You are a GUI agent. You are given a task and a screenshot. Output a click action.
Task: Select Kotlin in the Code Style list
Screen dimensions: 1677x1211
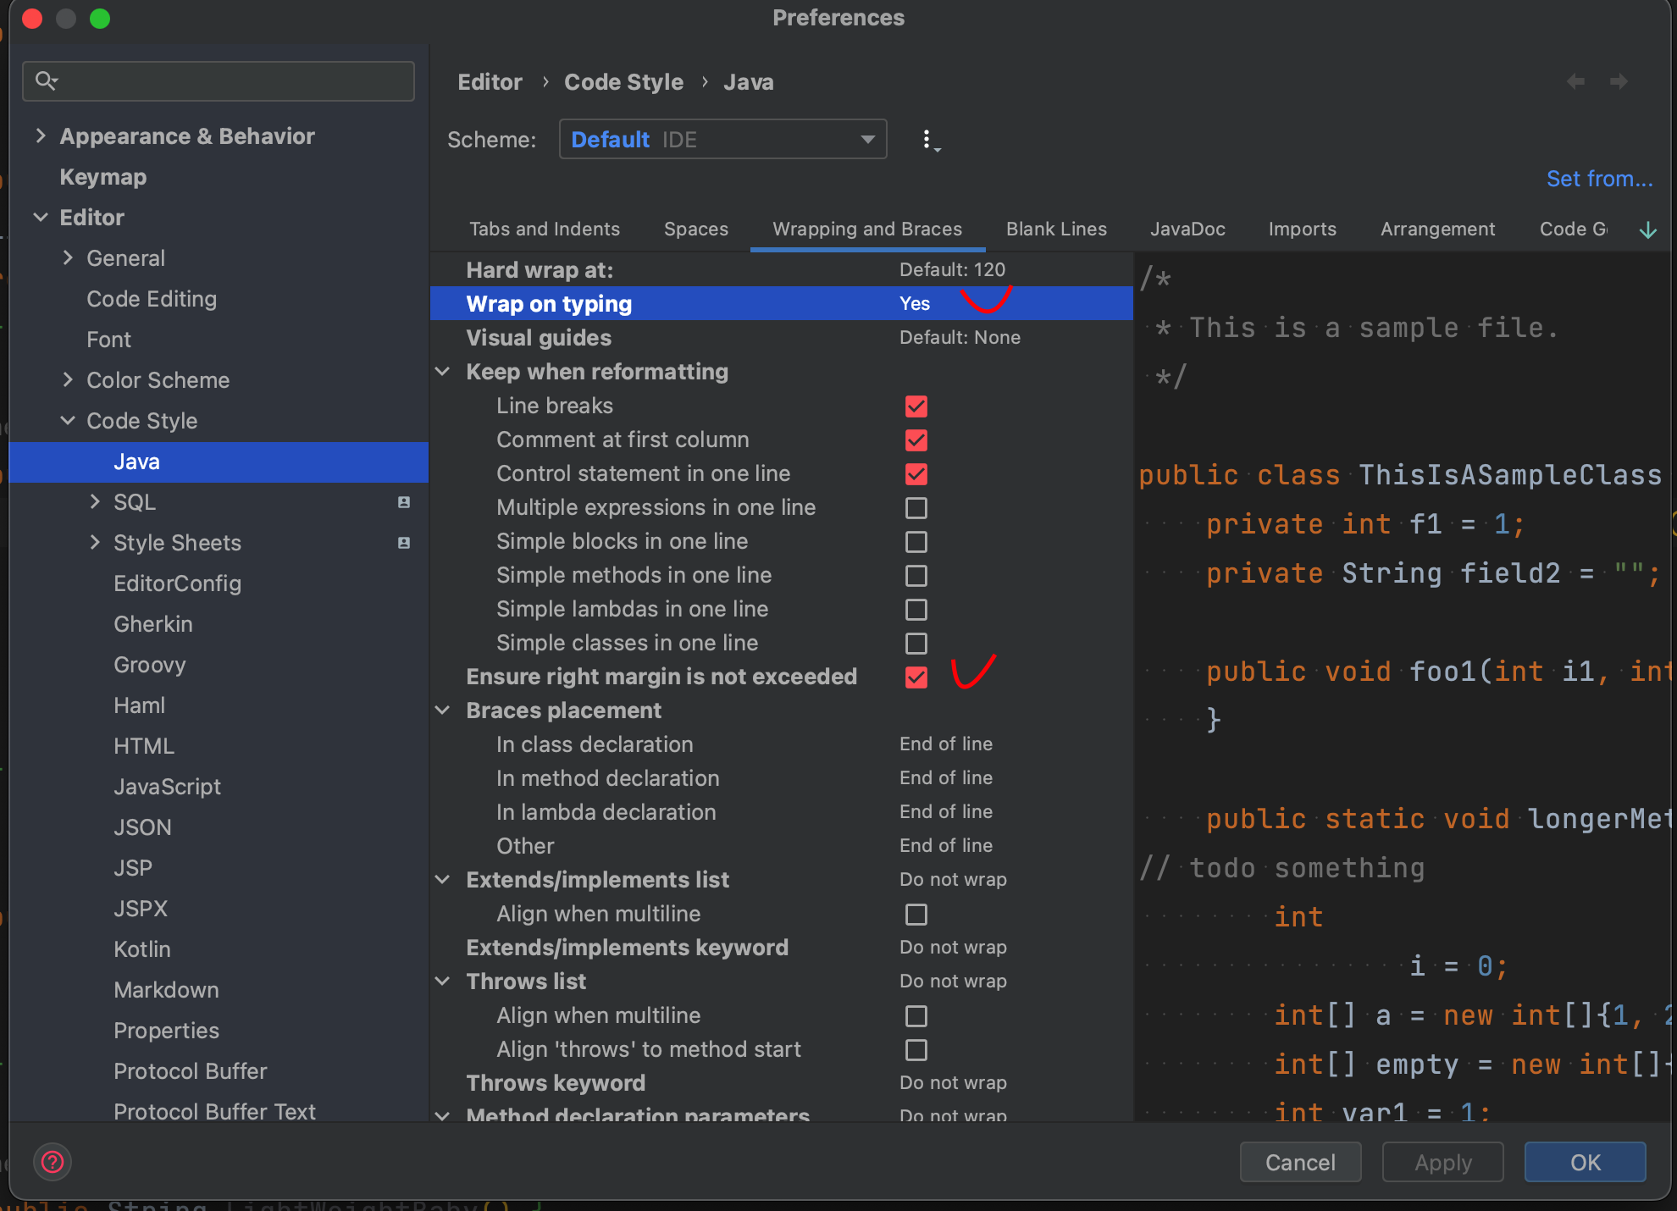142,949
